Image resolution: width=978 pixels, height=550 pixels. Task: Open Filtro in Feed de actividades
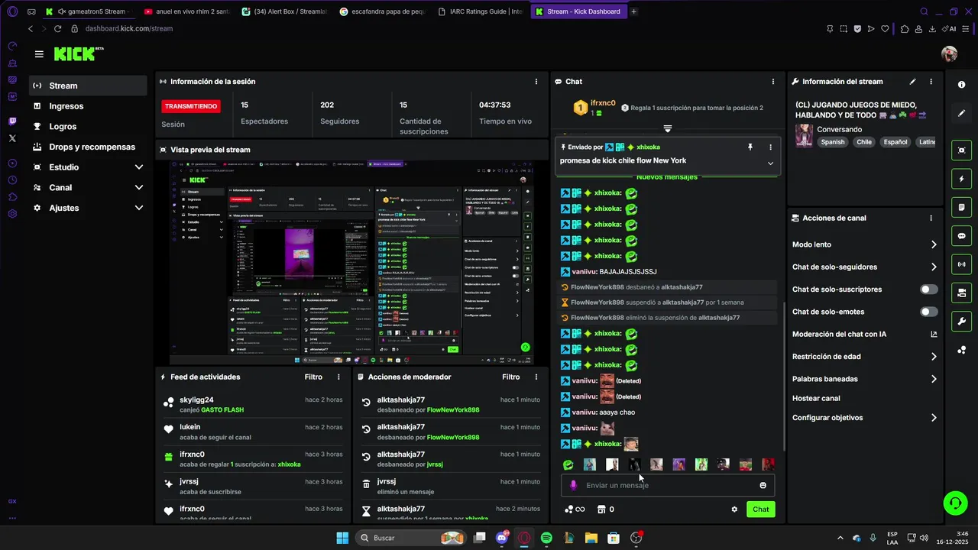click(313, 377)
